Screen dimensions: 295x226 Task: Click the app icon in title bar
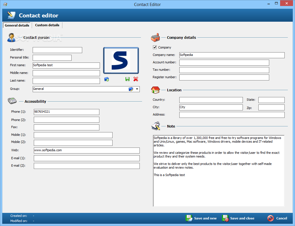point(5,4)
